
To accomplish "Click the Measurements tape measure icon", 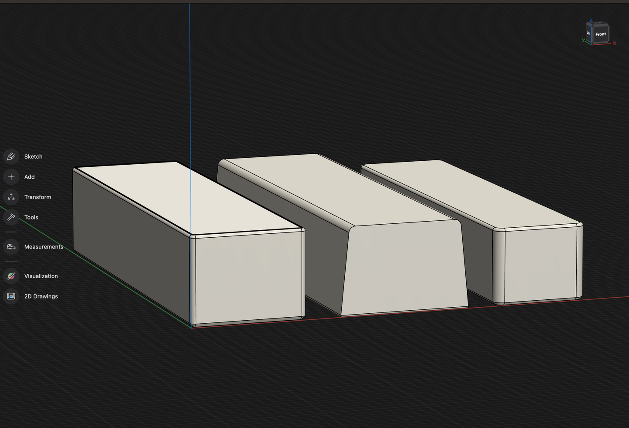I will (11, 247).
